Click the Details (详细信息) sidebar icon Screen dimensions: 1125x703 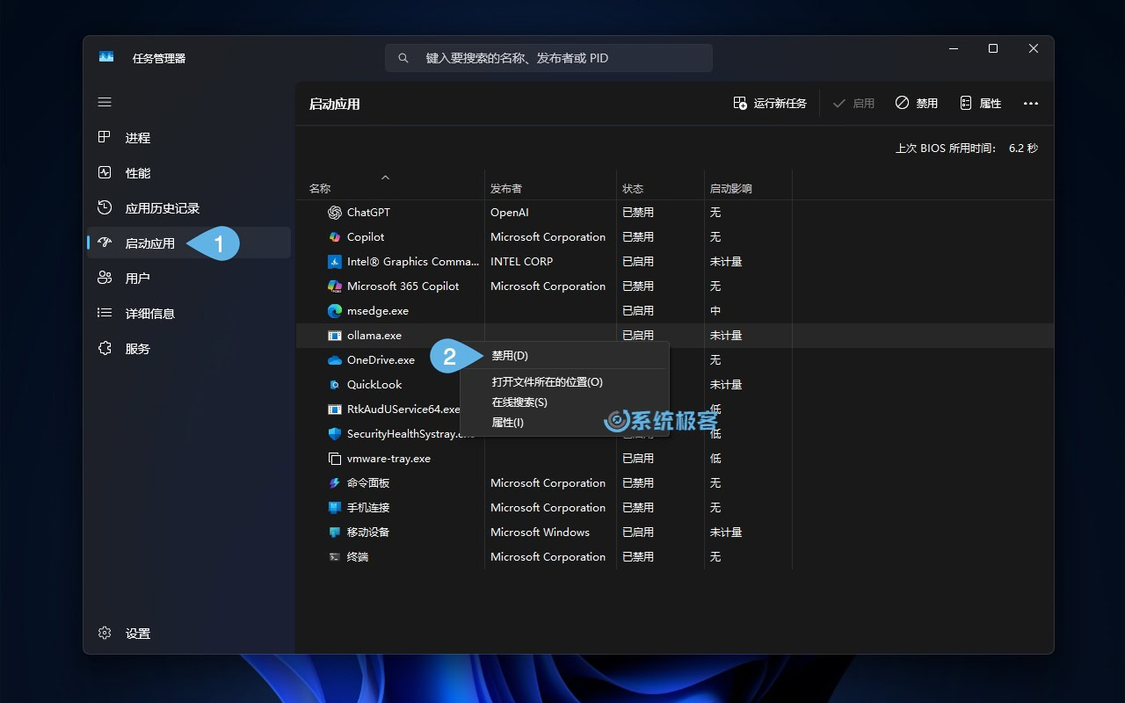click(105, 313)
